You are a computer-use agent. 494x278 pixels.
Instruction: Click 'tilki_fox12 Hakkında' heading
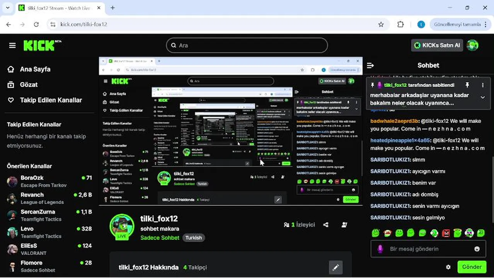(148, 267)
